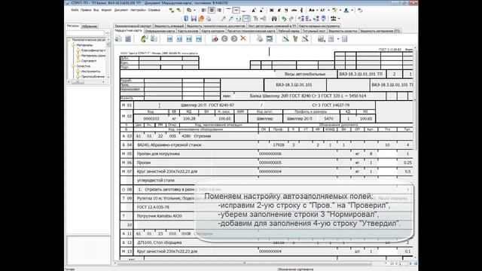The width and height of the screenshot is (482, 271).
Task: Switch to the Избранное tab
Action: point(90,26)
